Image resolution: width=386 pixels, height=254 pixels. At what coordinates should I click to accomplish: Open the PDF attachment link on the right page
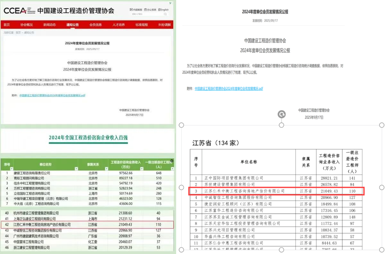click(x=229, y=89)
